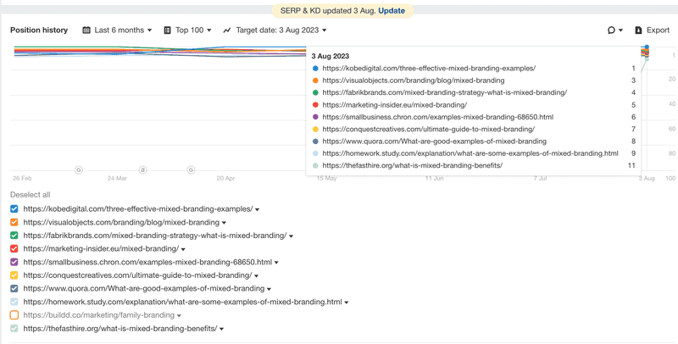The width and height of the screenshot is (678, 344).
Task: Click the table icon next to Top 100
Action: [x=167, y=31]
